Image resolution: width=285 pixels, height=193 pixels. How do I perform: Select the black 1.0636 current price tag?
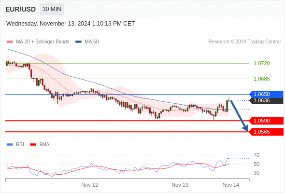[x=266, y=100]
